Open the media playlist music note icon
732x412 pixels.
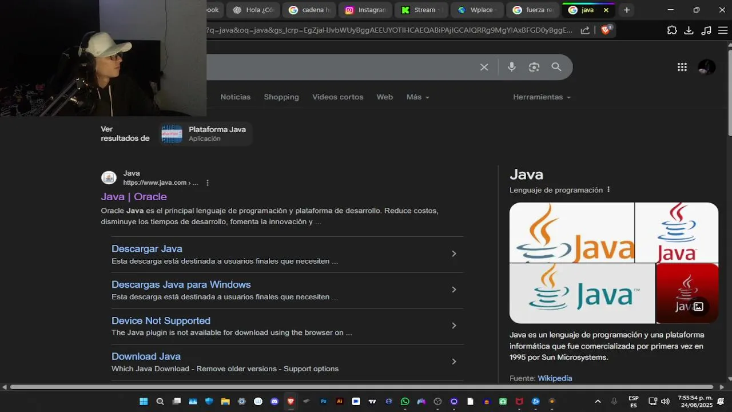tap(706, 30)
